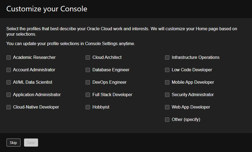Check the Web App Developer checkbox
Screen dimensions: 252x152
(x=167, y=107)
